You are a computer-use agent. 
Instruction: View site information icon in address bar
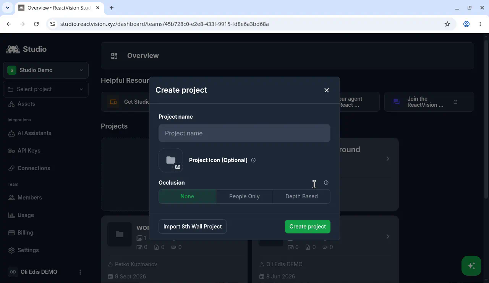click(53, 24)
